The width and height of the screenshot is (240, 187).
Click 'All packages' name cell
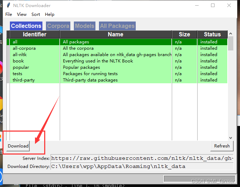[116, 42]
